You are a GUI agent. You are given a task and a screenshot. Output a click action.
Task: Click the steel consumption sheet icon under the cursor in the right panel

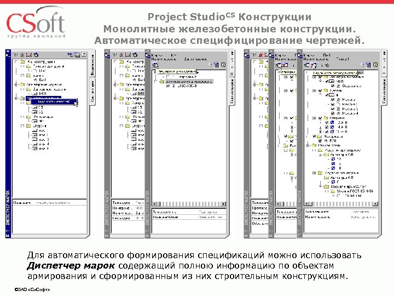pos(314,65)
